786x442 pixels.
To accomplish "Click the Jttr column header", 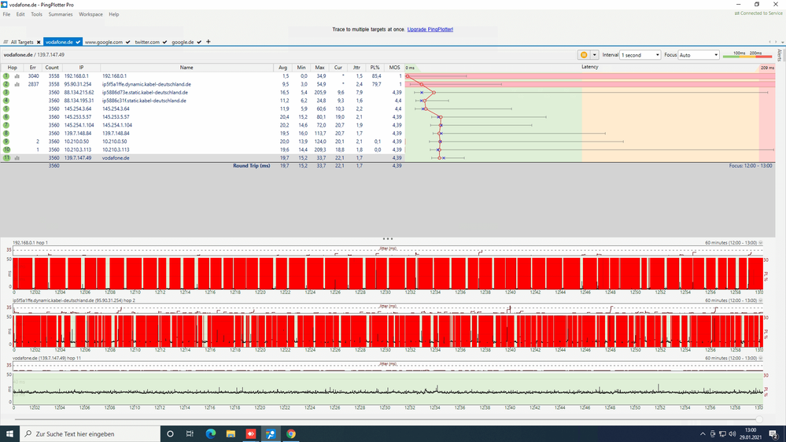I will (x=356, y=68).
